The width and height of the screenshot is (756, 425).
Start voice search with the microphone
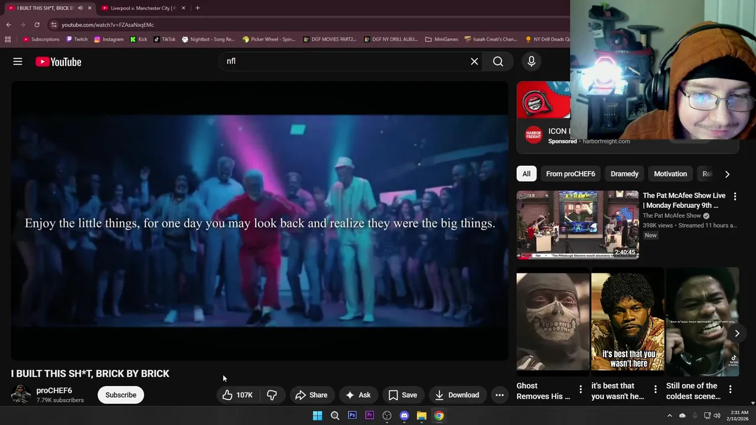point(531,61)
